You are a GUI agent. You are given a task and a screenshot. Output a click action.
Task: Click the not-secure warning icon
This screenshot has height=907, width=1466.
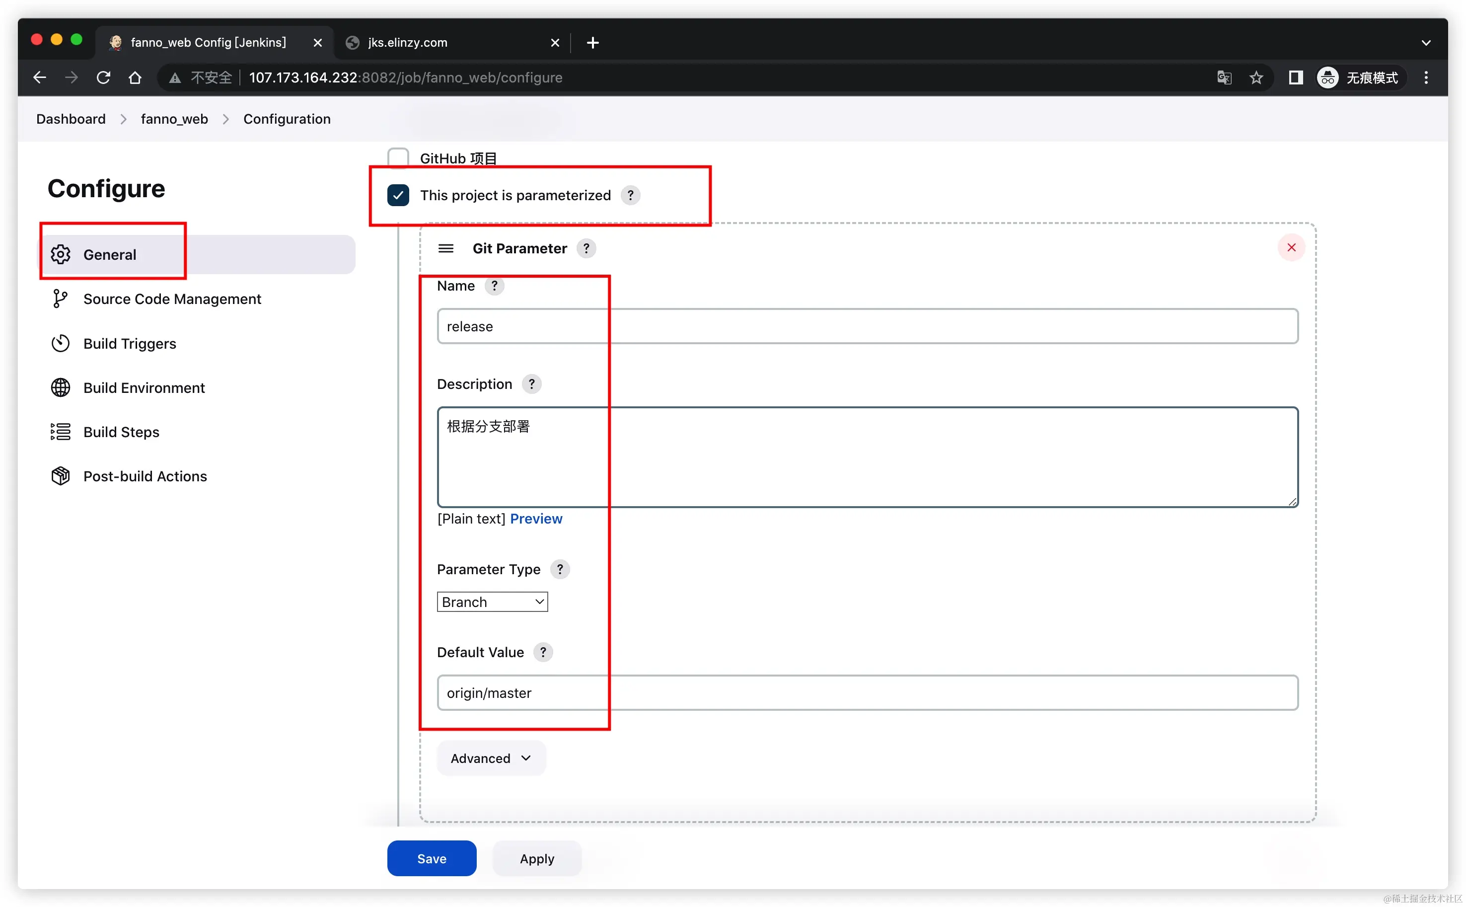[x=175, y=78]
